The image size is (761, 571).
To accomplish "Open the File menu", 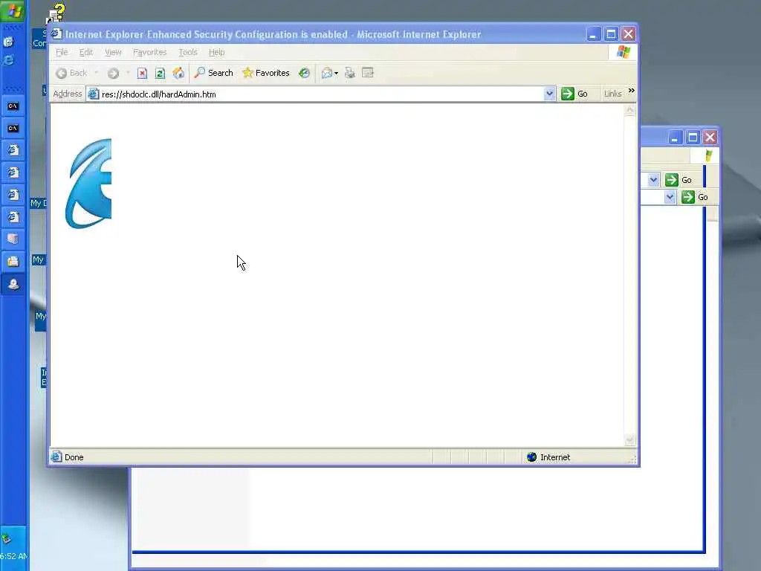I will click(62, 52).
